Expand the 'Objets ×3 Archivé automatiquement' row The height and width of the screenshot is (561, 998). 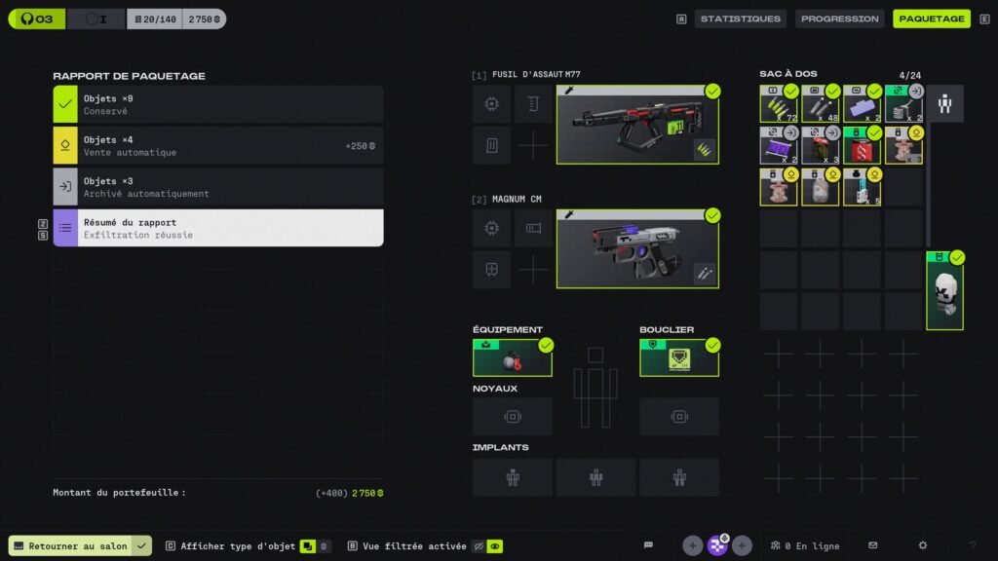point(217,187)
